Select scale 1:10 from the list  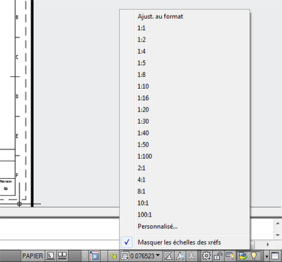pos(185,86)
